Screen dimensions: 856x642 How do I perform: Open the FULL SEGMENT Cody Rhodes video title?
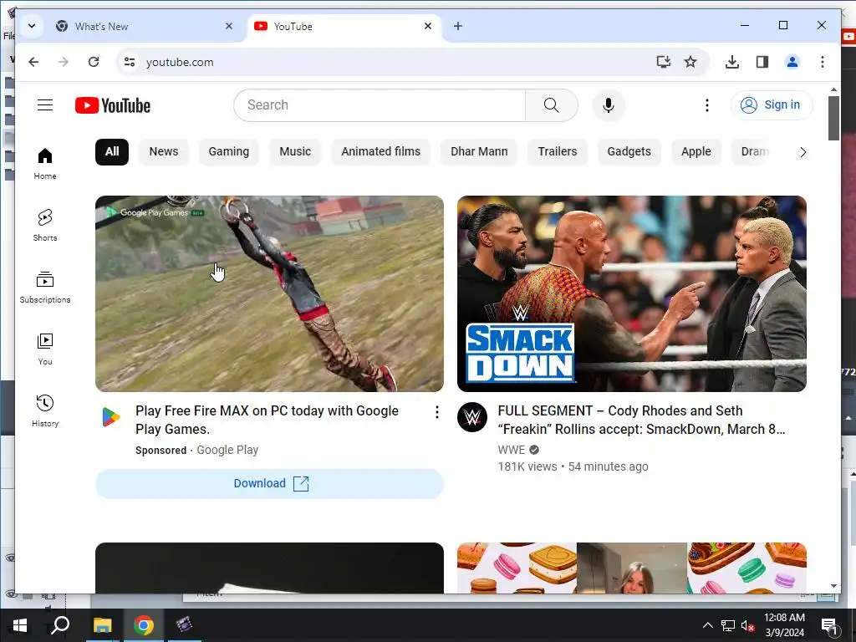click(641, 420)
